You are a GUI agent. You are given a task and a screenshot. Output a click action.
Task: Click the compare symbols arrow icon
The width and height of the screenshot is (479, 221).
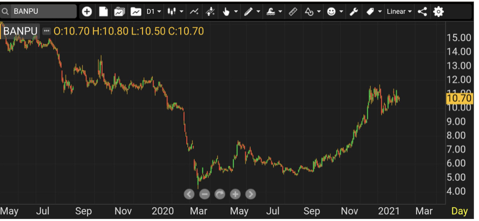(210, 11)
